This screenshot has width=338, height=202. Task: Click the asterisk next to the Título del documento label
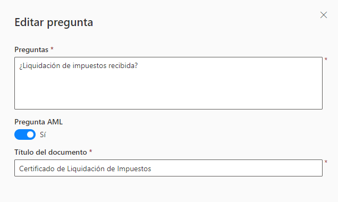pyautogui.click(x=90, y=151)
